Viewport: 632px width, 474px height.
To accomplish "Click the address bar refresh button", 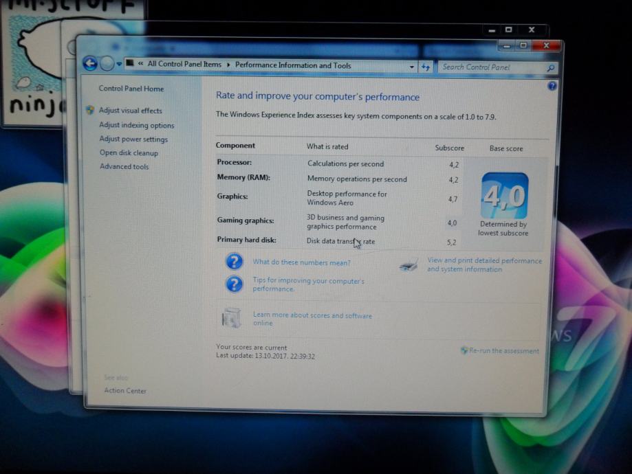I will (x=426, y=67).
